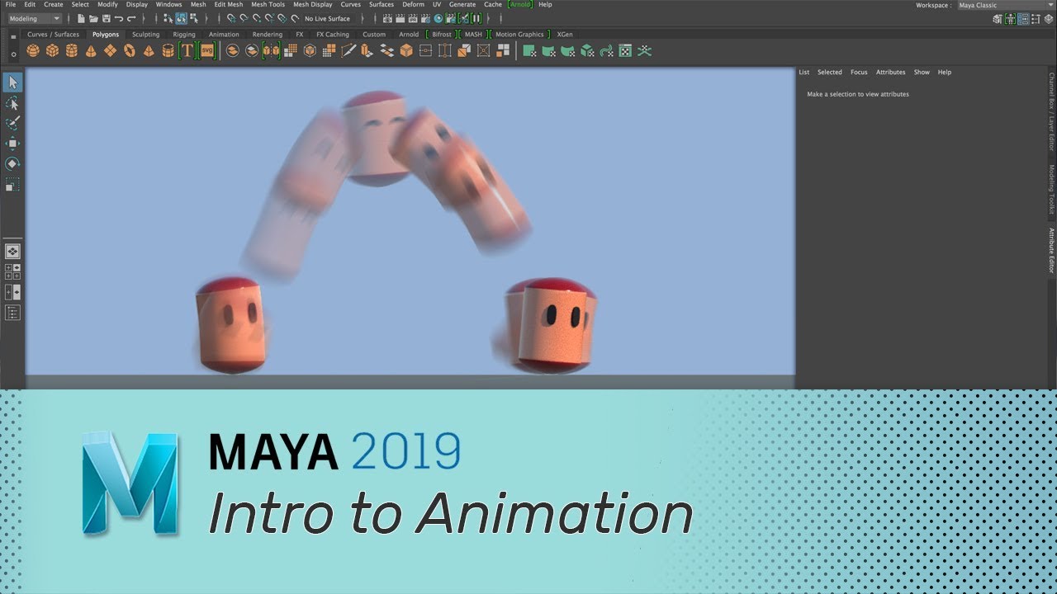Switch to four-view panel layout
Screen dimensions: 1057x594
click(x=12, y=272)
